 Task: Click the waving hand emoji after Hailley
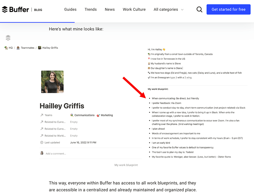pyautogui.click(x=164, y=49)
